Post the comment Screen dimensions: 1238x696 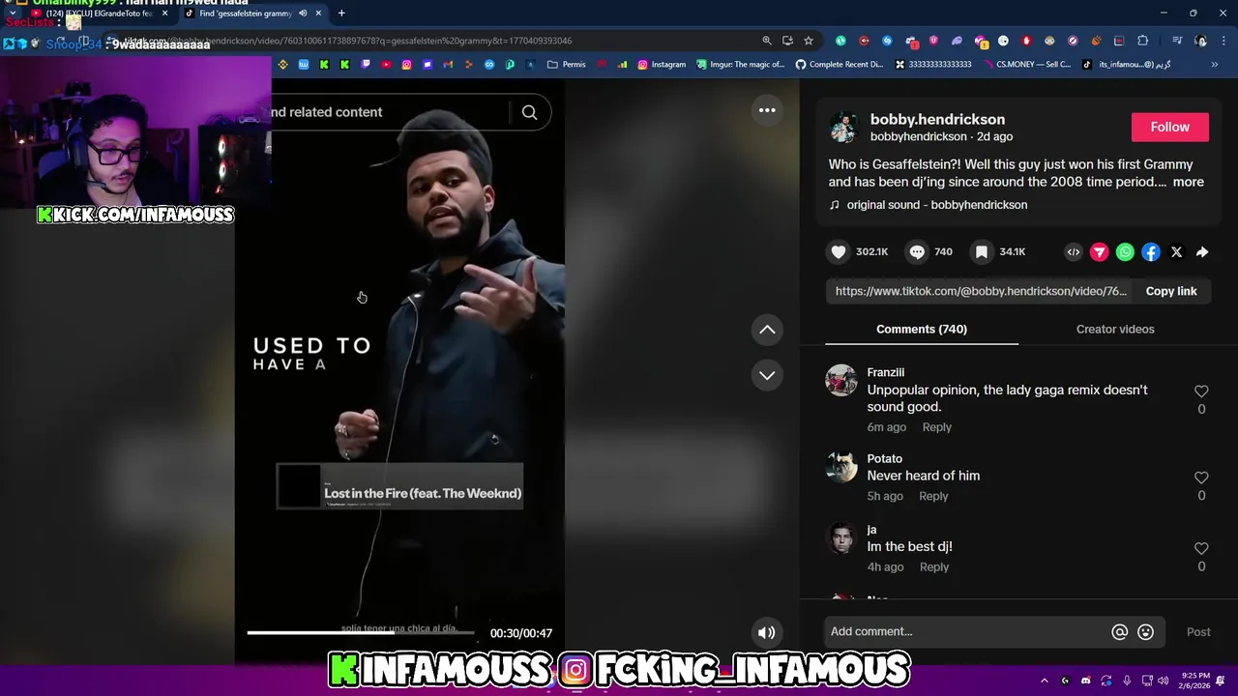pos(1198,632)
